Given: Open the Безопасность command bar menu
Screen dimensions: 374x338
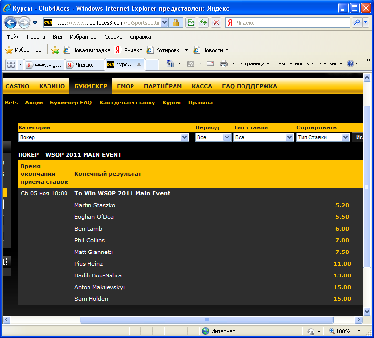Looking at the screenshot, I should 294,63.
